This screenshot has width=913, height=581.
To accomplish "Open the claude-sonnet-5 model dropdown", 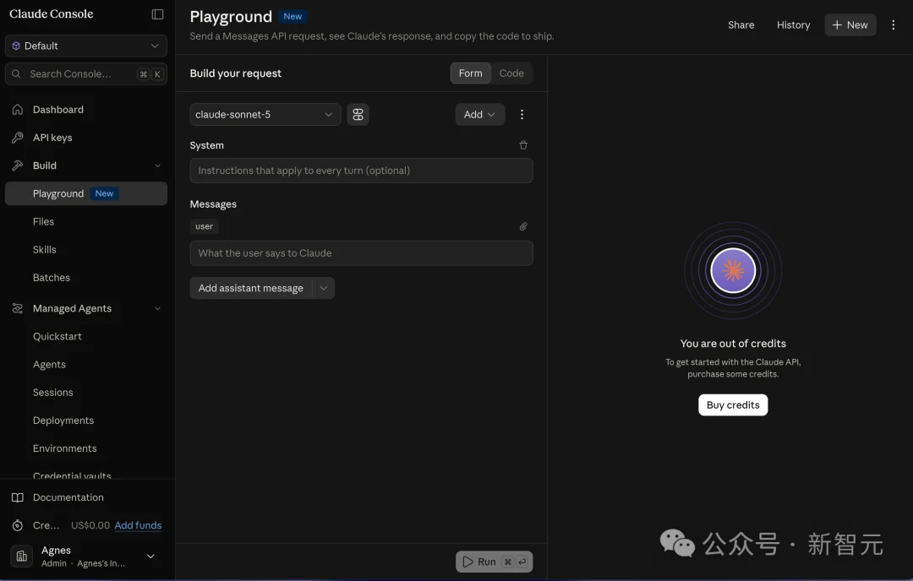I will pos(265,115).
